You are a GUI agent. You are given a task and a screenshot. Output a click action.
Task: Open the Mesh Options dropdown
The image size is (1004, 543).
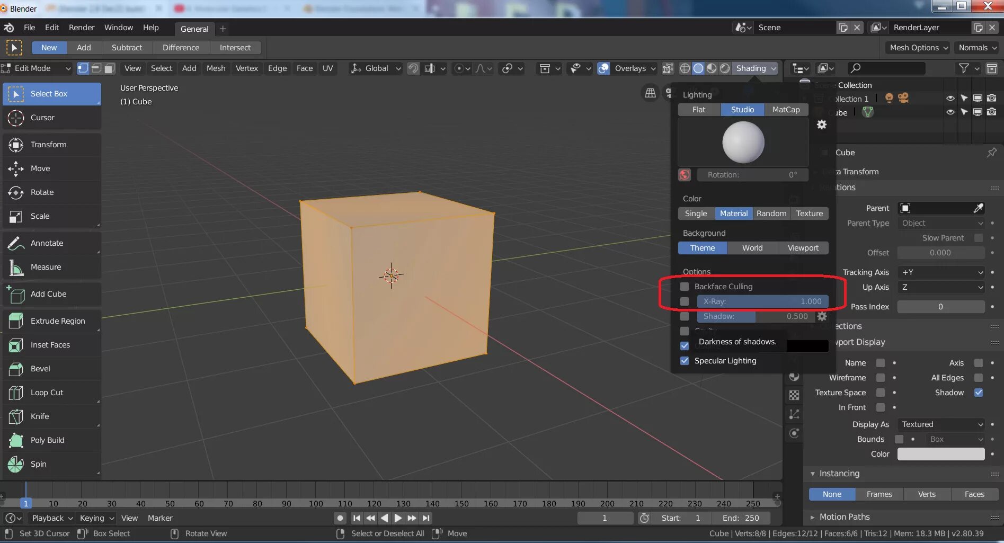pyautogui.click(x=918, y=48)
